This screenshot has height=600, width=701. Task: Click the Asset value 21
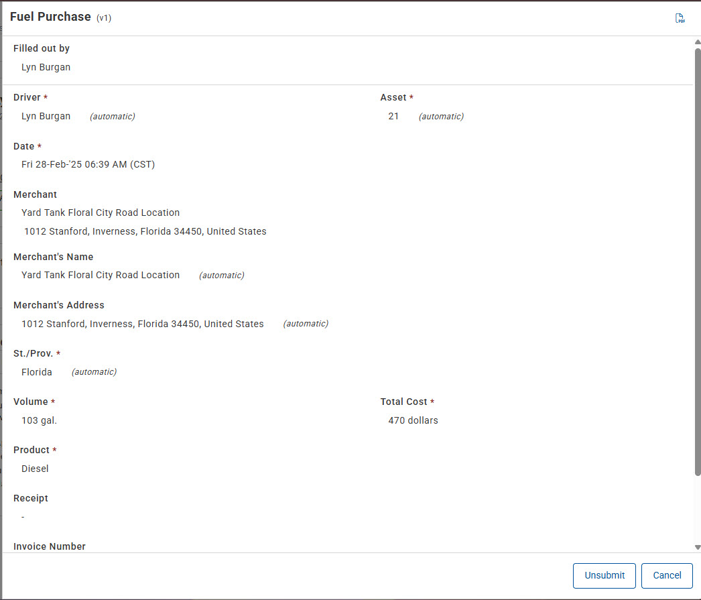pos(393,116)
